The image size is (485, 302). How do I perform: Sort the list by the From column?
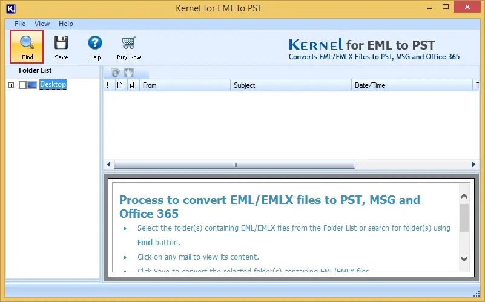click(185, 85)
